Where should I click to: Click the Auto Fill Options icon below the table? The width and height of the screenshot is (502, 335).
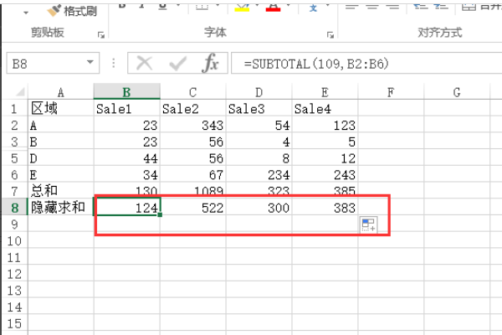369,224
